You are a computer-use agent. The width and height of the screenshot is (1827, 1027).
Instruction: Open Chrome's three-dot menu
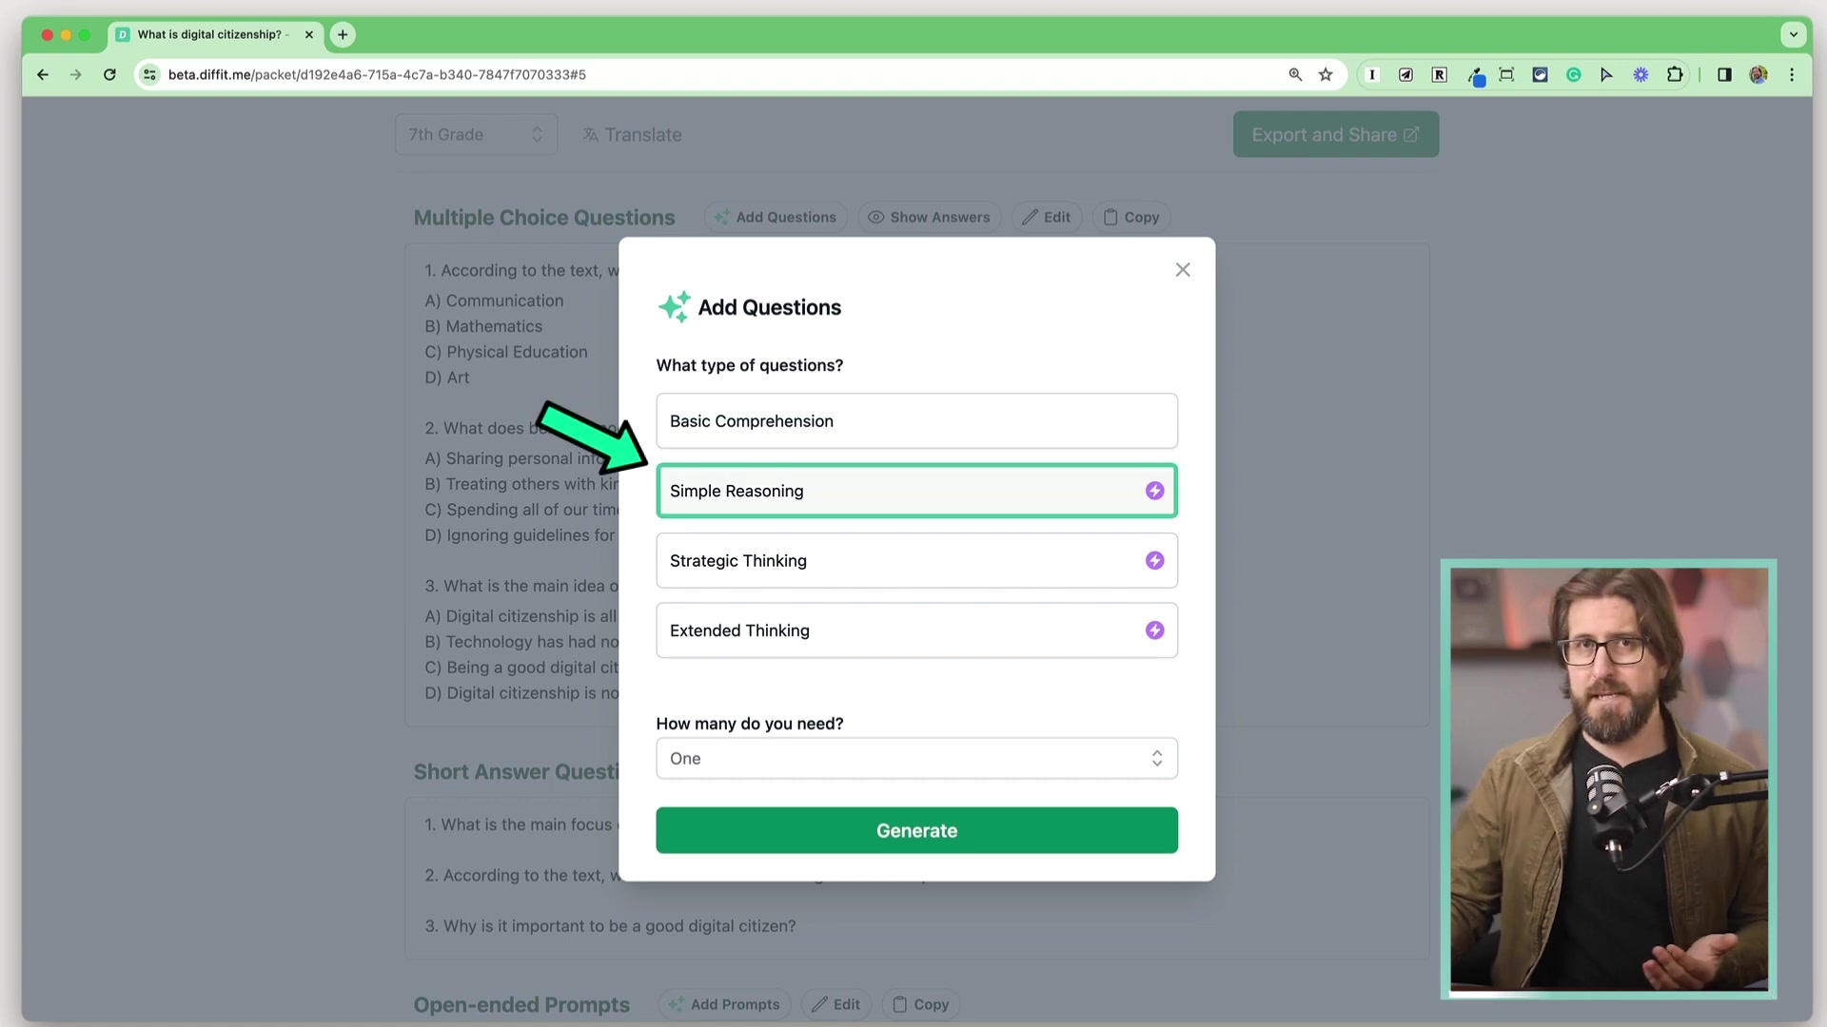tap(1793, 74)
